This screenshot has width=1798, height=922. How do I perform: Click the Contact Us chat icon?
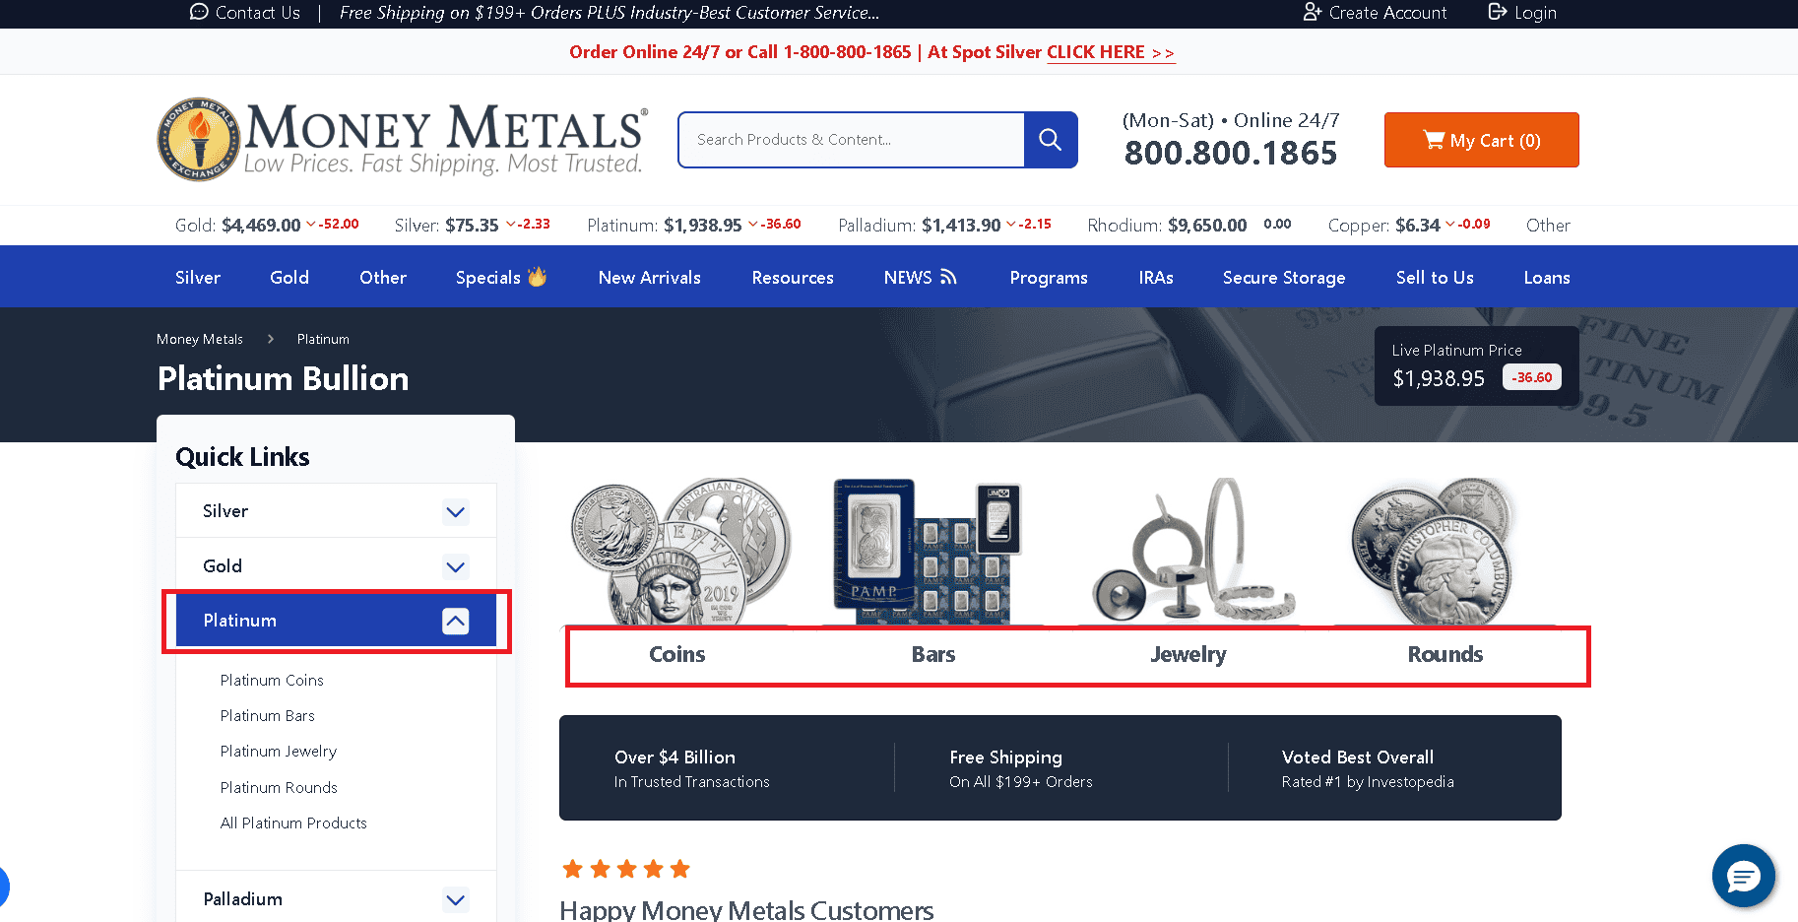199,12
